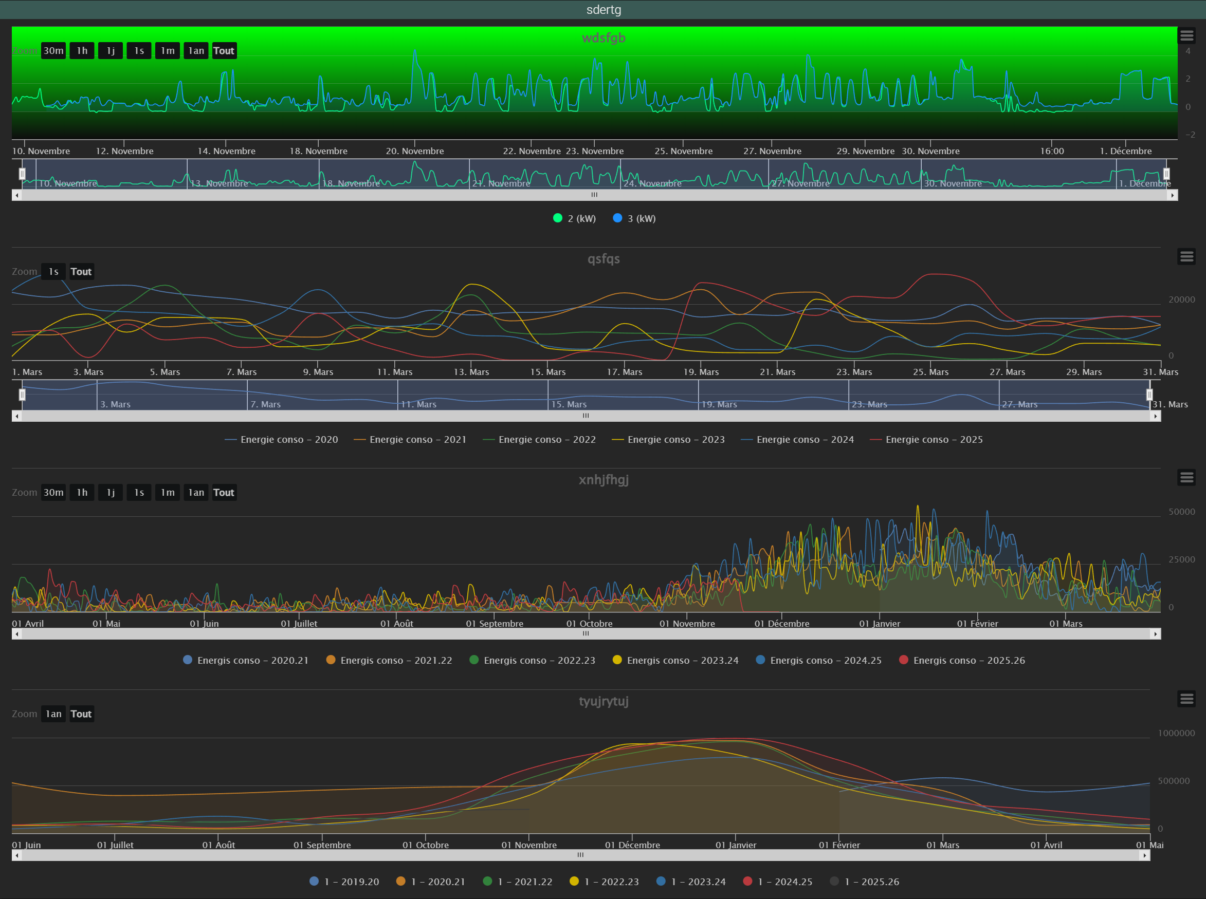This screenshot has width=1206, height=899.
Task: Open the qsfqs chart context menu icon
Action: [1186, 256]
